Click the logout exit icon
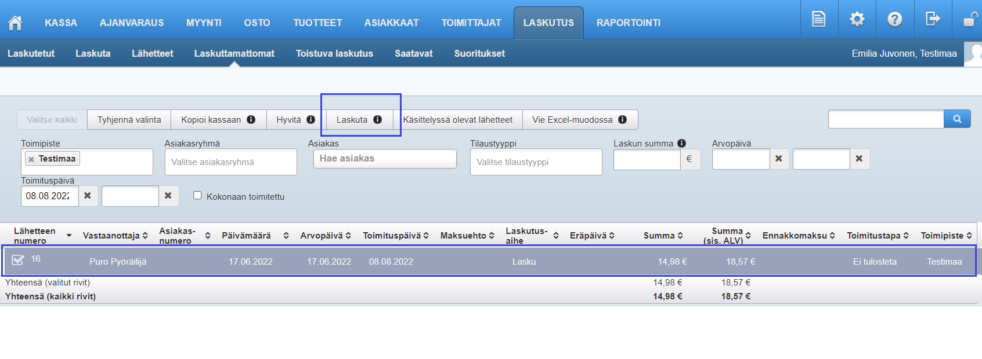 932,19
